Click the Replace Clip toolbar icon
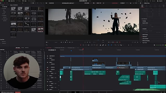This screenshot has width=166, height=93. [97, 45]
